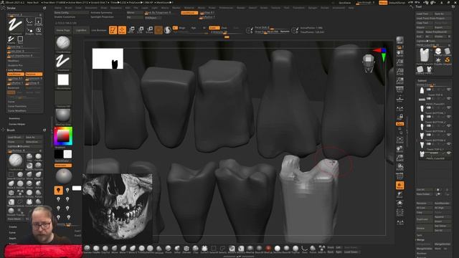
Task: Select the Move transform icon on top shelf
Action: 131,30
